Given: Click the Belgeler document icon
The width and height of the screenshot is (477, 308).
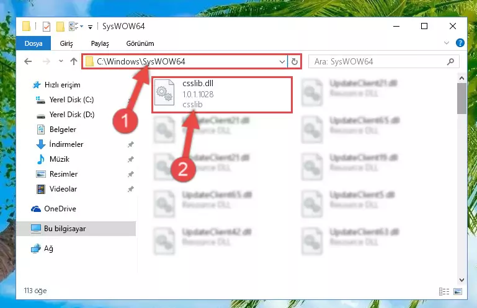Looking at the screenshot, I should 41,130.
